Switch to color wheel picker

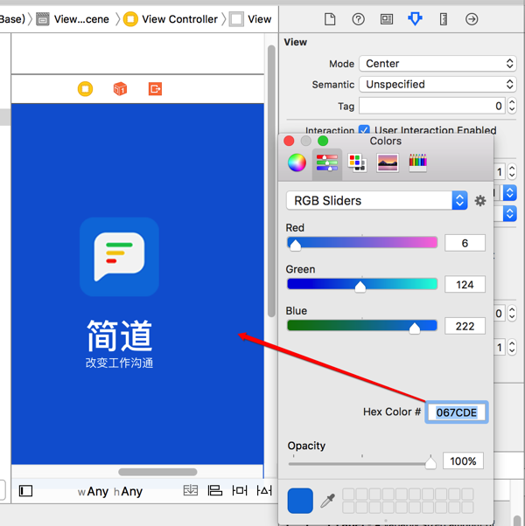[x=297, y=163]
